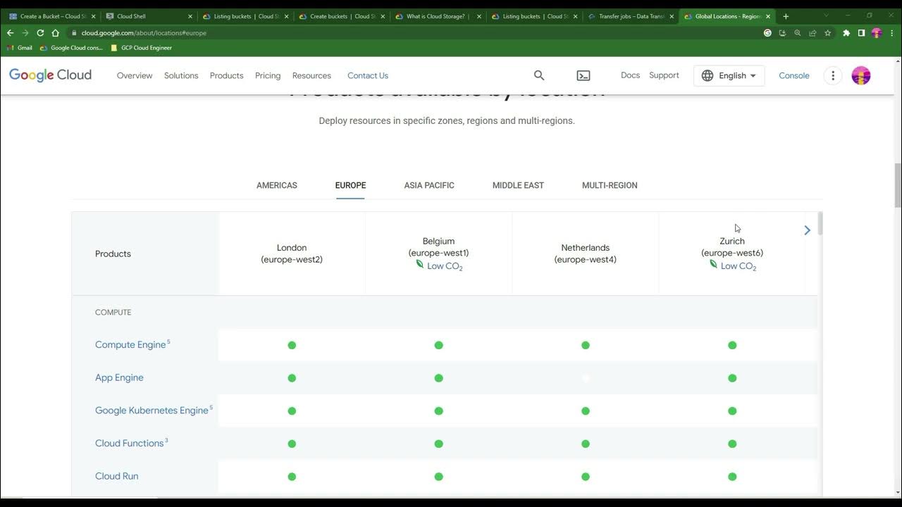Open the Cloud Functions product link
Screen dimensions: 902x507
(x=129, y=444)
